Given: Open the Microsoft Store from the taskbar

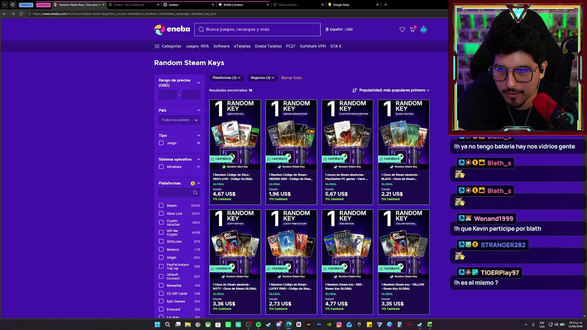Looking at the screenshot, I should [x=218, y=324].
